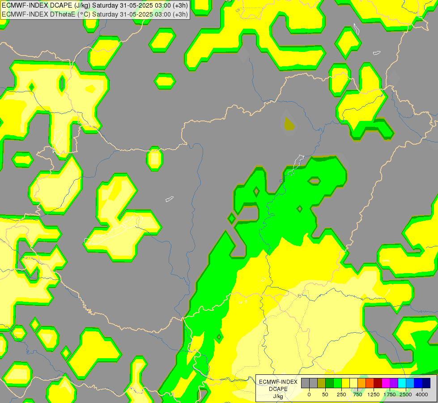Click the navy legend swatch
The width and height of the screenshot is (438, 403).
426,383
